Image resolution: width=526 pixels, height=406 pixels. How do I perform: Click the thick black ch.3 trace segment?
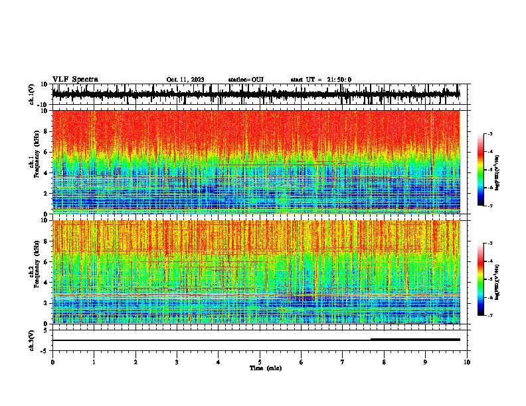(415, 340)
